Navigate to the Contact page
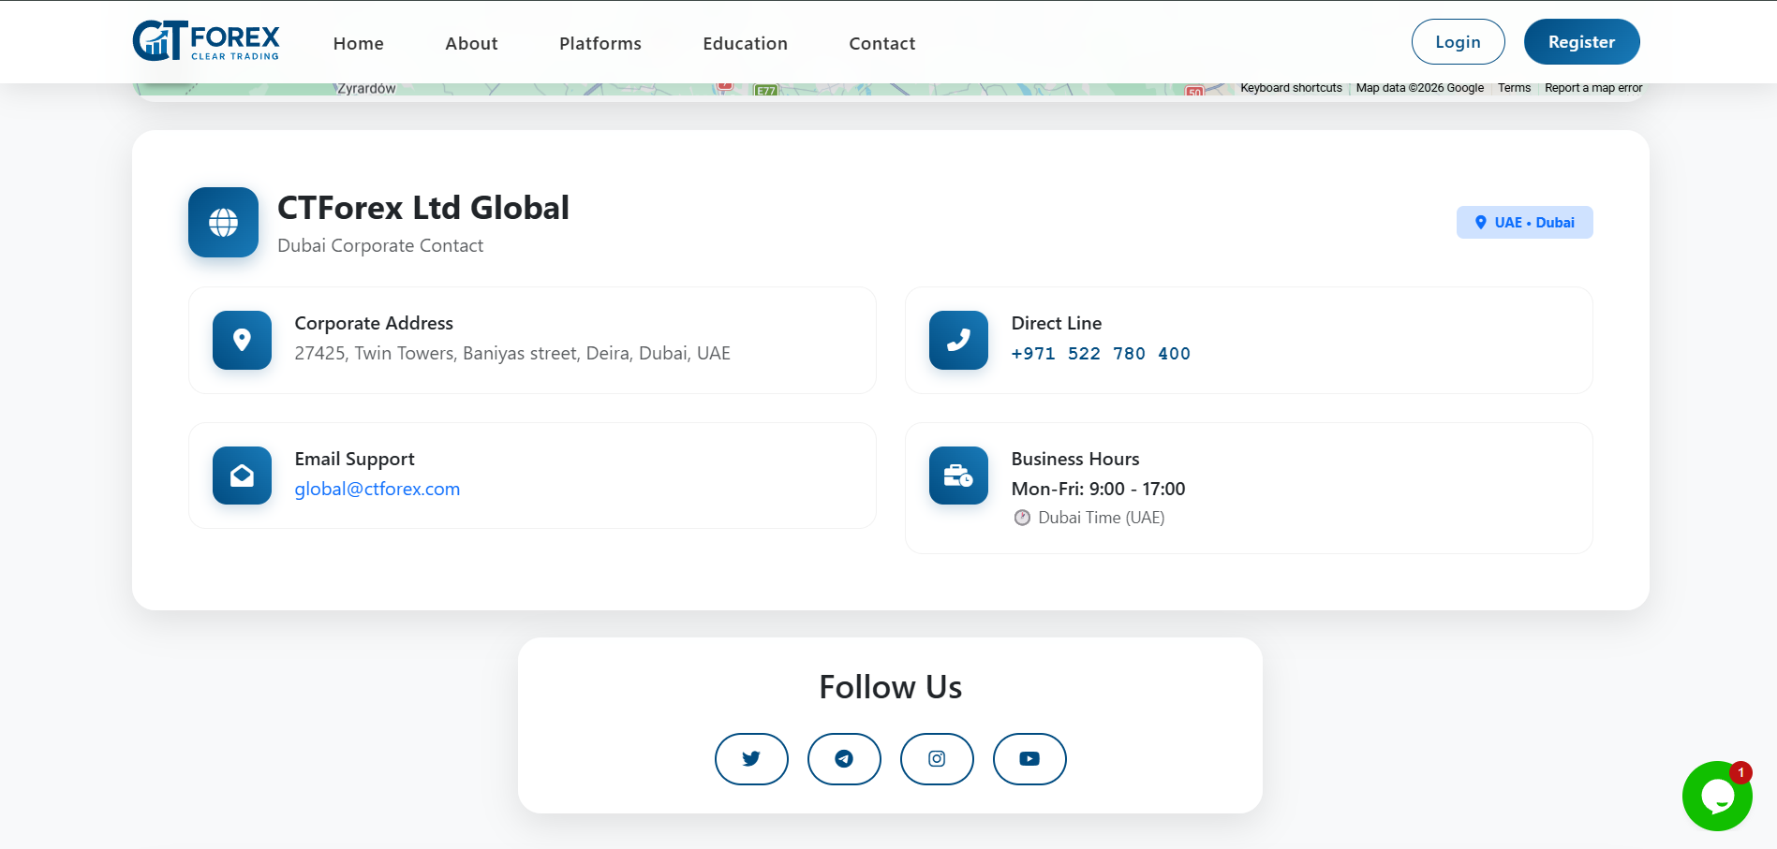The image size is (1777, 849). [x=882, y=43]
